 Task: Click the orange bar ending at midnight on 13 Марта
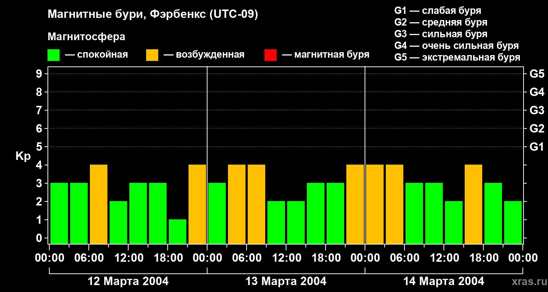pos(355,204)
